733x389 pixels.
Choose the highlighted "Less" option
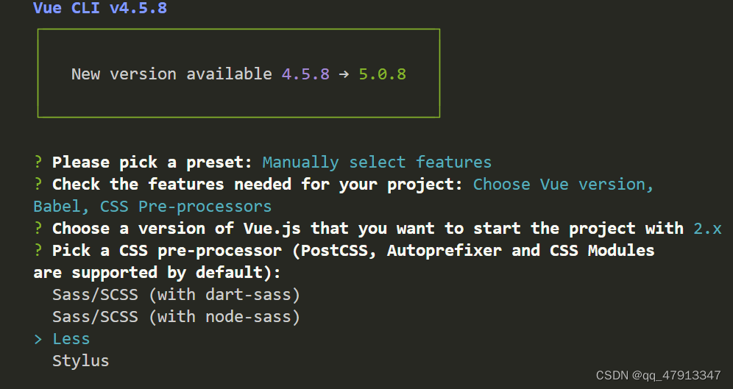coord(71,339)
